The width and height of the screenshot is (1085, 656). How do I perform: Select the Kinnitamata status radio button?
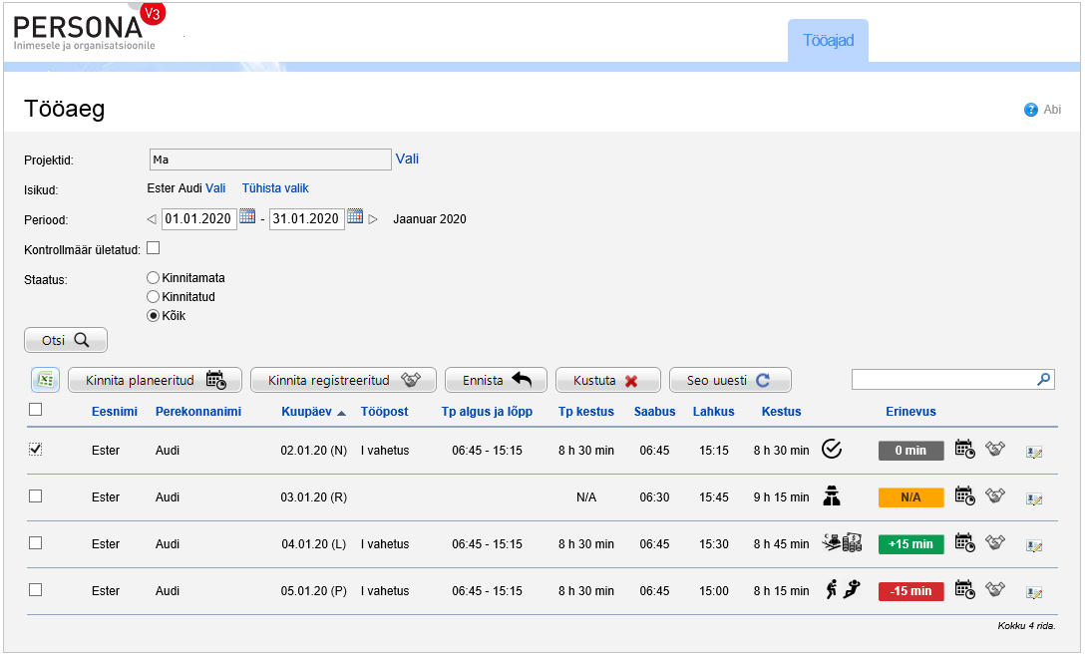pyautogui.click(x=154, y=278)
